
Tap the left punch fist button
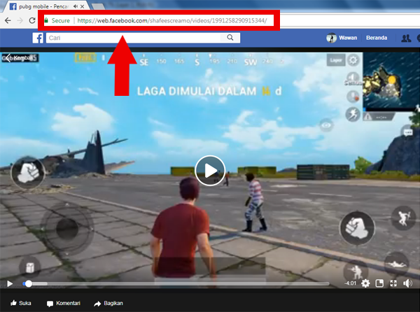(x=28, y=173)
